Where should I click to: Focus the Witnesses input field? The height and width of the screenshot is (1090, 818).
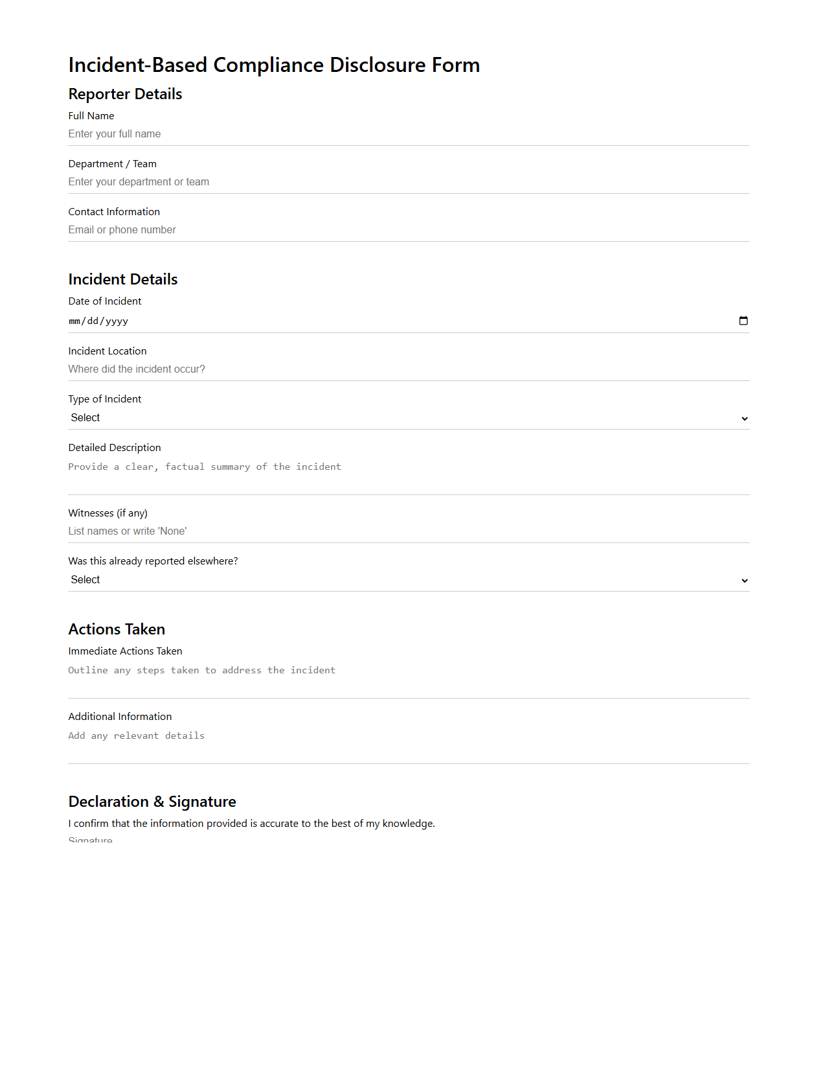408,531
